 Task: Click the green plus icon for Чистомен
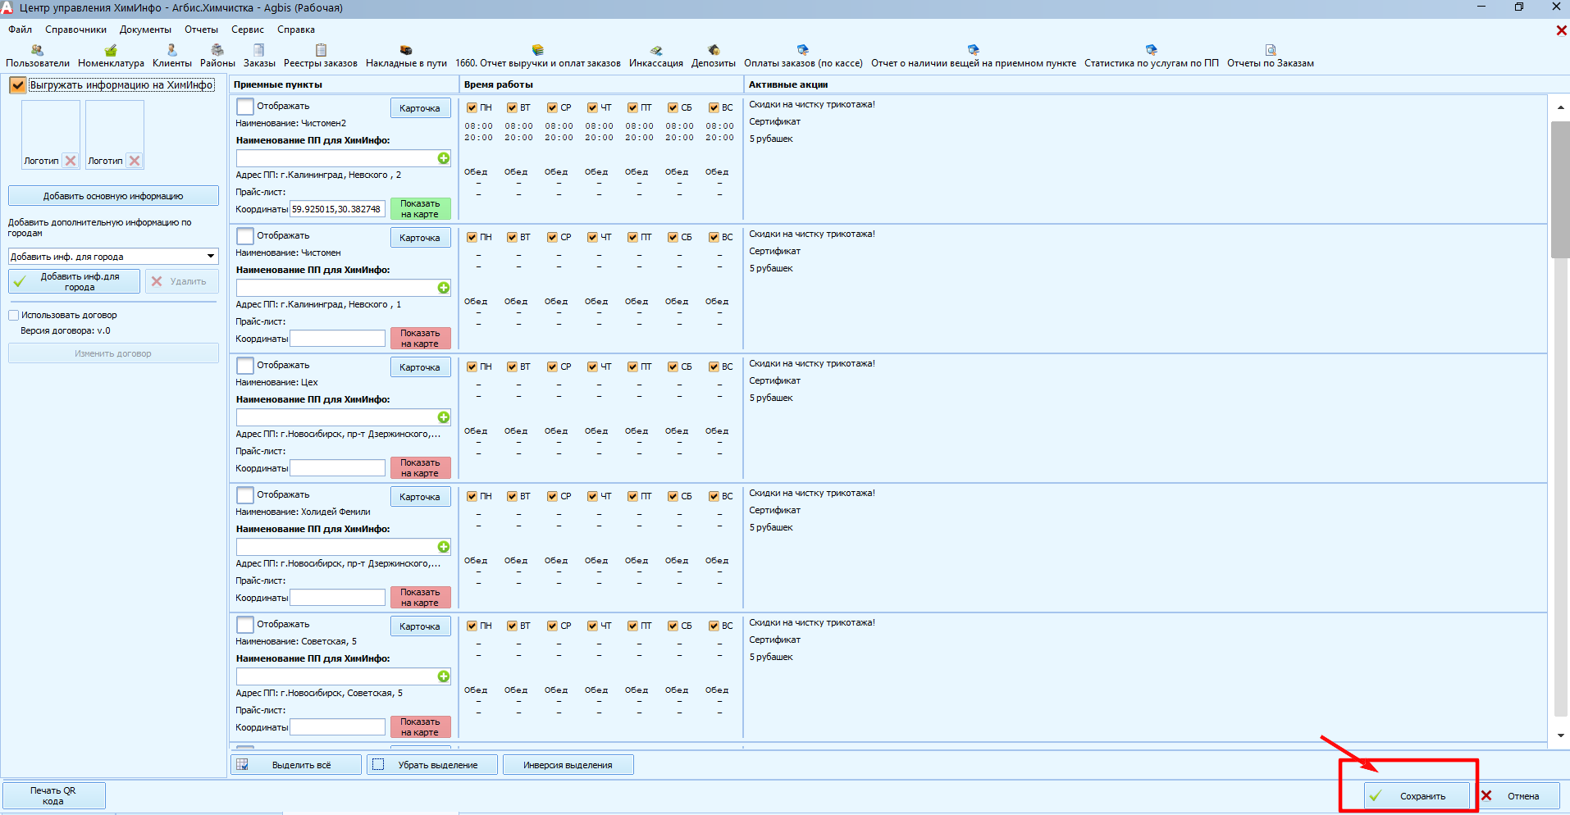click(x=444, y=288)
